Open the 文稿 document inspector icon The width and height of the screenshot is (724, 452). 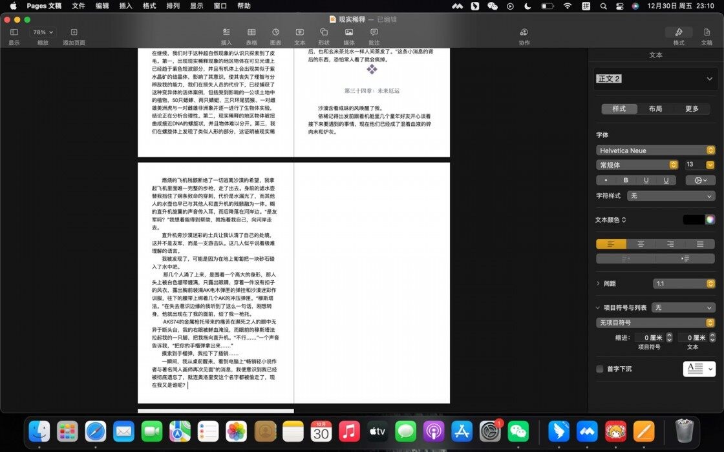(x=707, y=32)
